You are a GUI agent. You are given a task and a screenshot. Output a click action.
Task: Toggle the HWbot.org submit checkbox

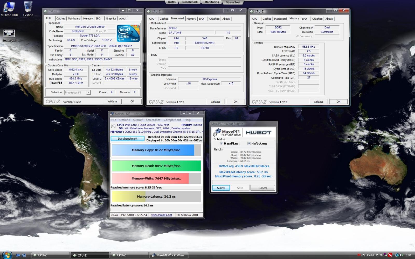[x=249, y=143]
